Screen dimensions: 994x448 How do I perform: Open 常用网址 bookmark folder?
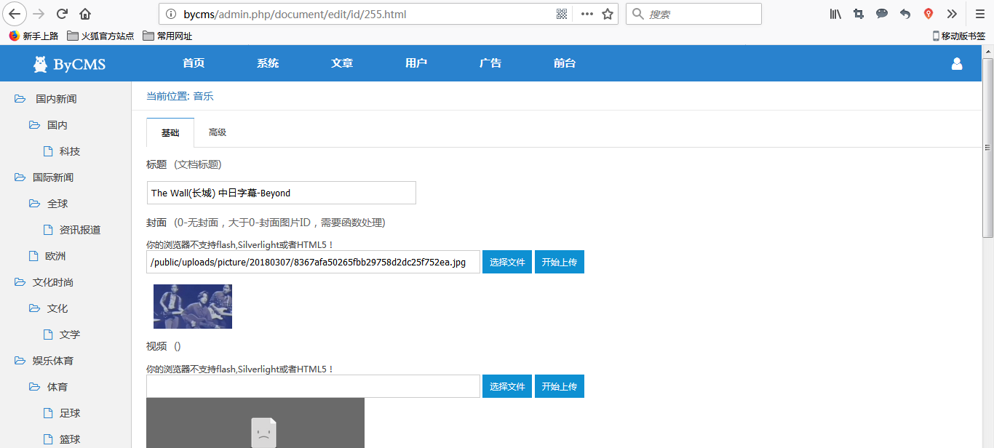[x=167, y=36]
